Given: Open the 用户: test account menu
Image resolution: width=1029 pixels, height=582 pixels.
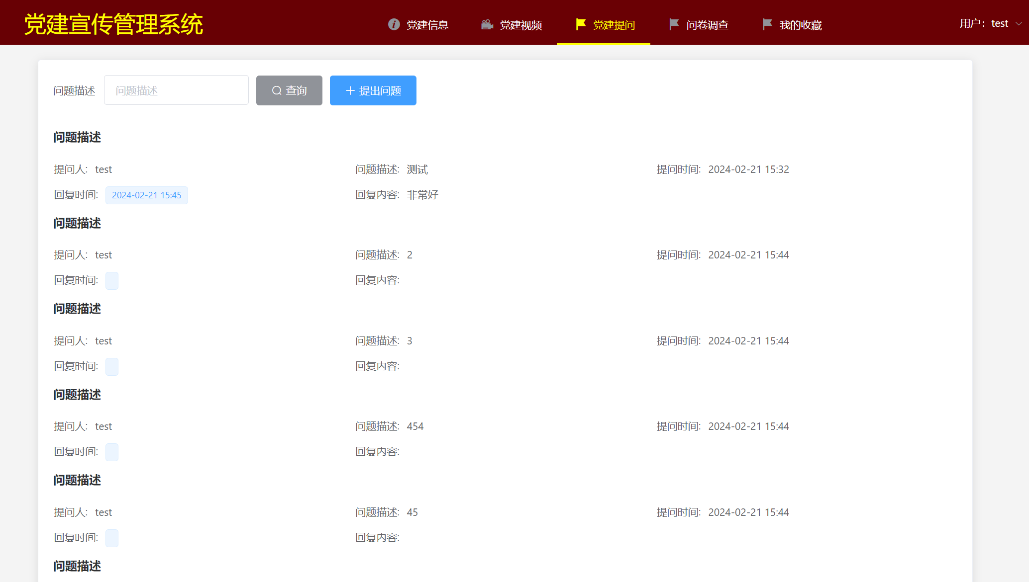Looking at the screenshot, I should 984,23.
